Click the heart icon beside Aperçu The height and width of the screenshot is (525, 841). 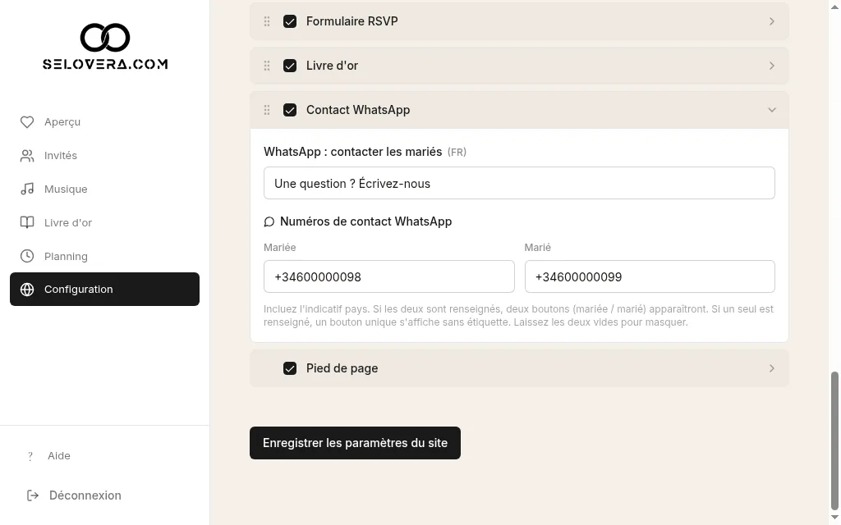point(27,122)
